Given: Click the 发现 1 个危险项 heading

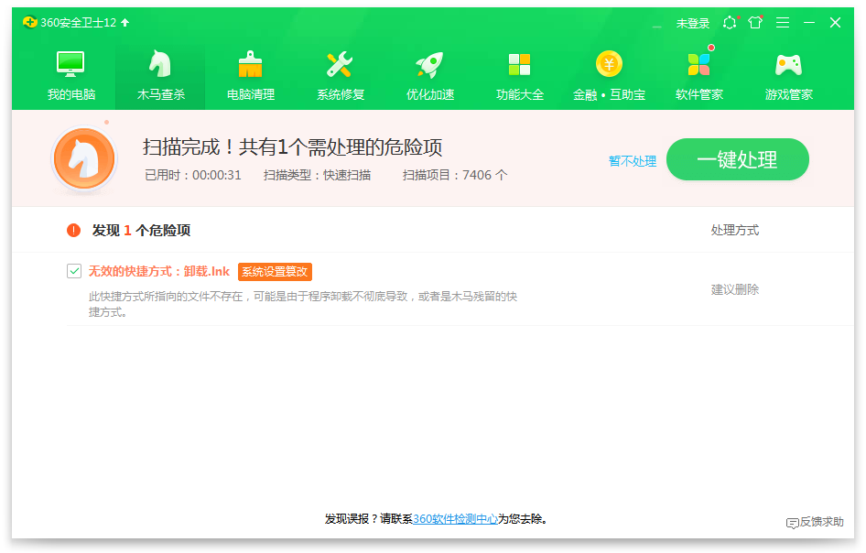Looking at the screenshot, I should click(141, 231).
